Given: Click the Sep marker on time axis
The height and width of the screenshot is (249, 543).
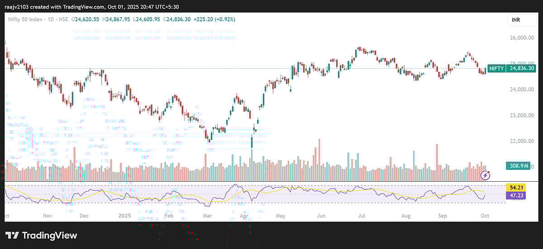Looking at the screenshot, I should click(x=442, y=216).
